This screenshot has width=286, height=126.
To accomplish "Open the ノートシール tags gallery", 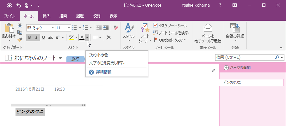I will tap(145, 33).
